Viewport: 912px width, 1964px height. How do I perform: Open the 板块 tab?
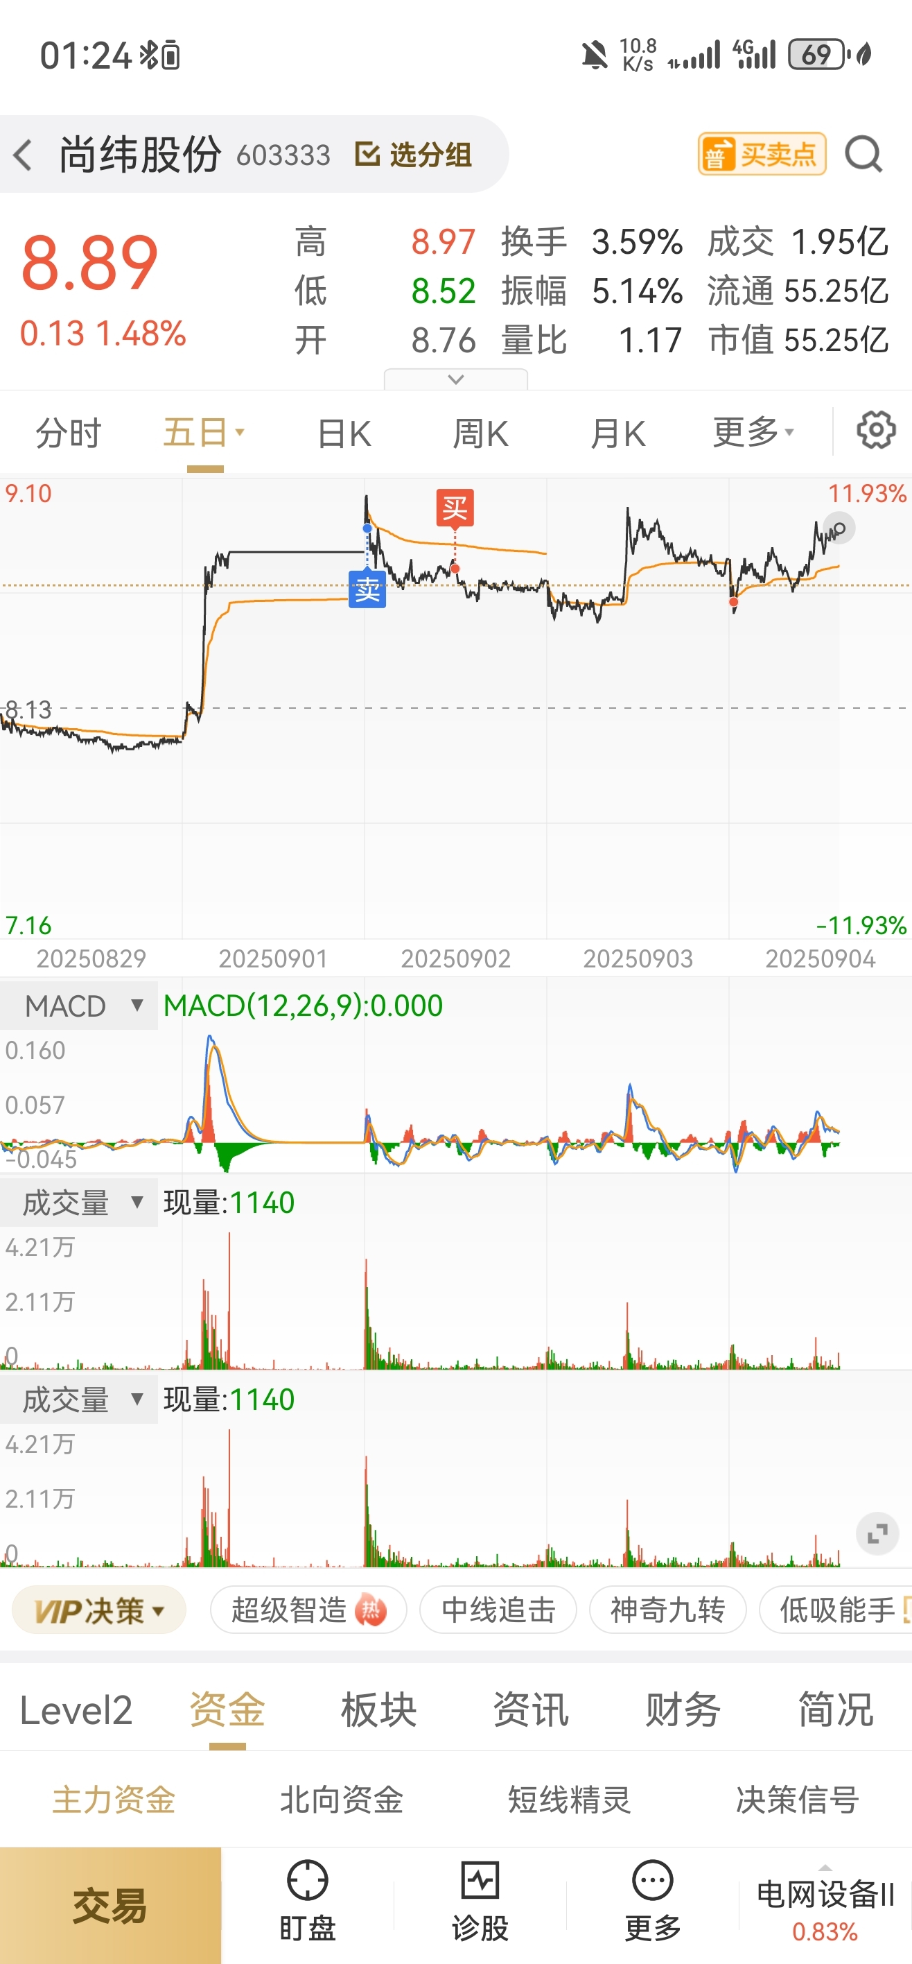coord(378,1710)
